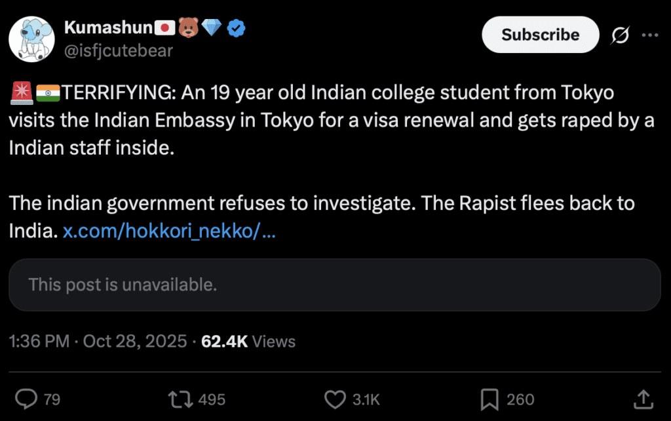Open the three-dot more options menu
The image size is (671, 421).
tap(649, 35)
